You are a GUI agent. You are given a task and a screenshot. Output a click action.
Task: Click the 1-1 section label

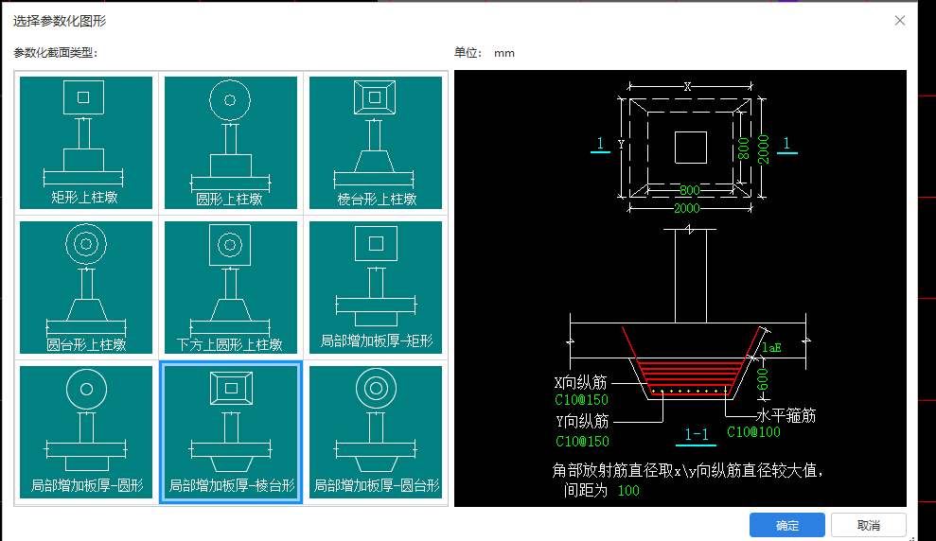click(x=696, y=434)
